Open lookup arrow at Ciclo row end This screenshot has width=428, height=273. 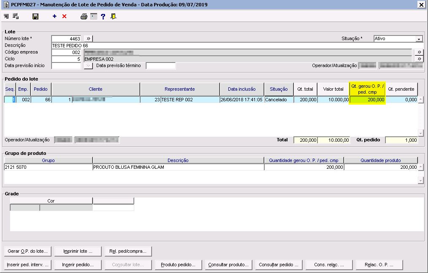pos(419,59)
